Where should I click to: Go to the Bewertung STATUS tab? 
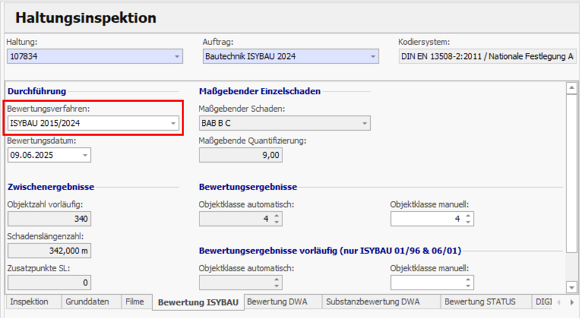479,301
